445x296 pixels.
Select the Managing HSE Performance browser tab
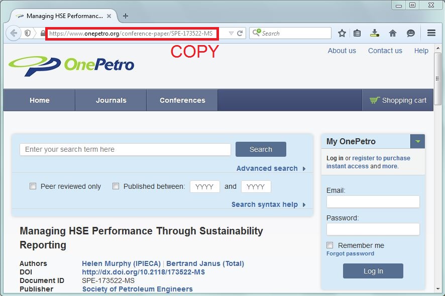(64, 16)
